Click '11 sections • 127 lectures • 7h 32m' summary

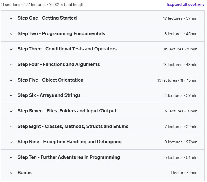(x=43, y=5)
